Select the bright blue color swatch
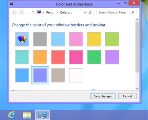The height and width of the screenshot is (120, 148). 22,75
